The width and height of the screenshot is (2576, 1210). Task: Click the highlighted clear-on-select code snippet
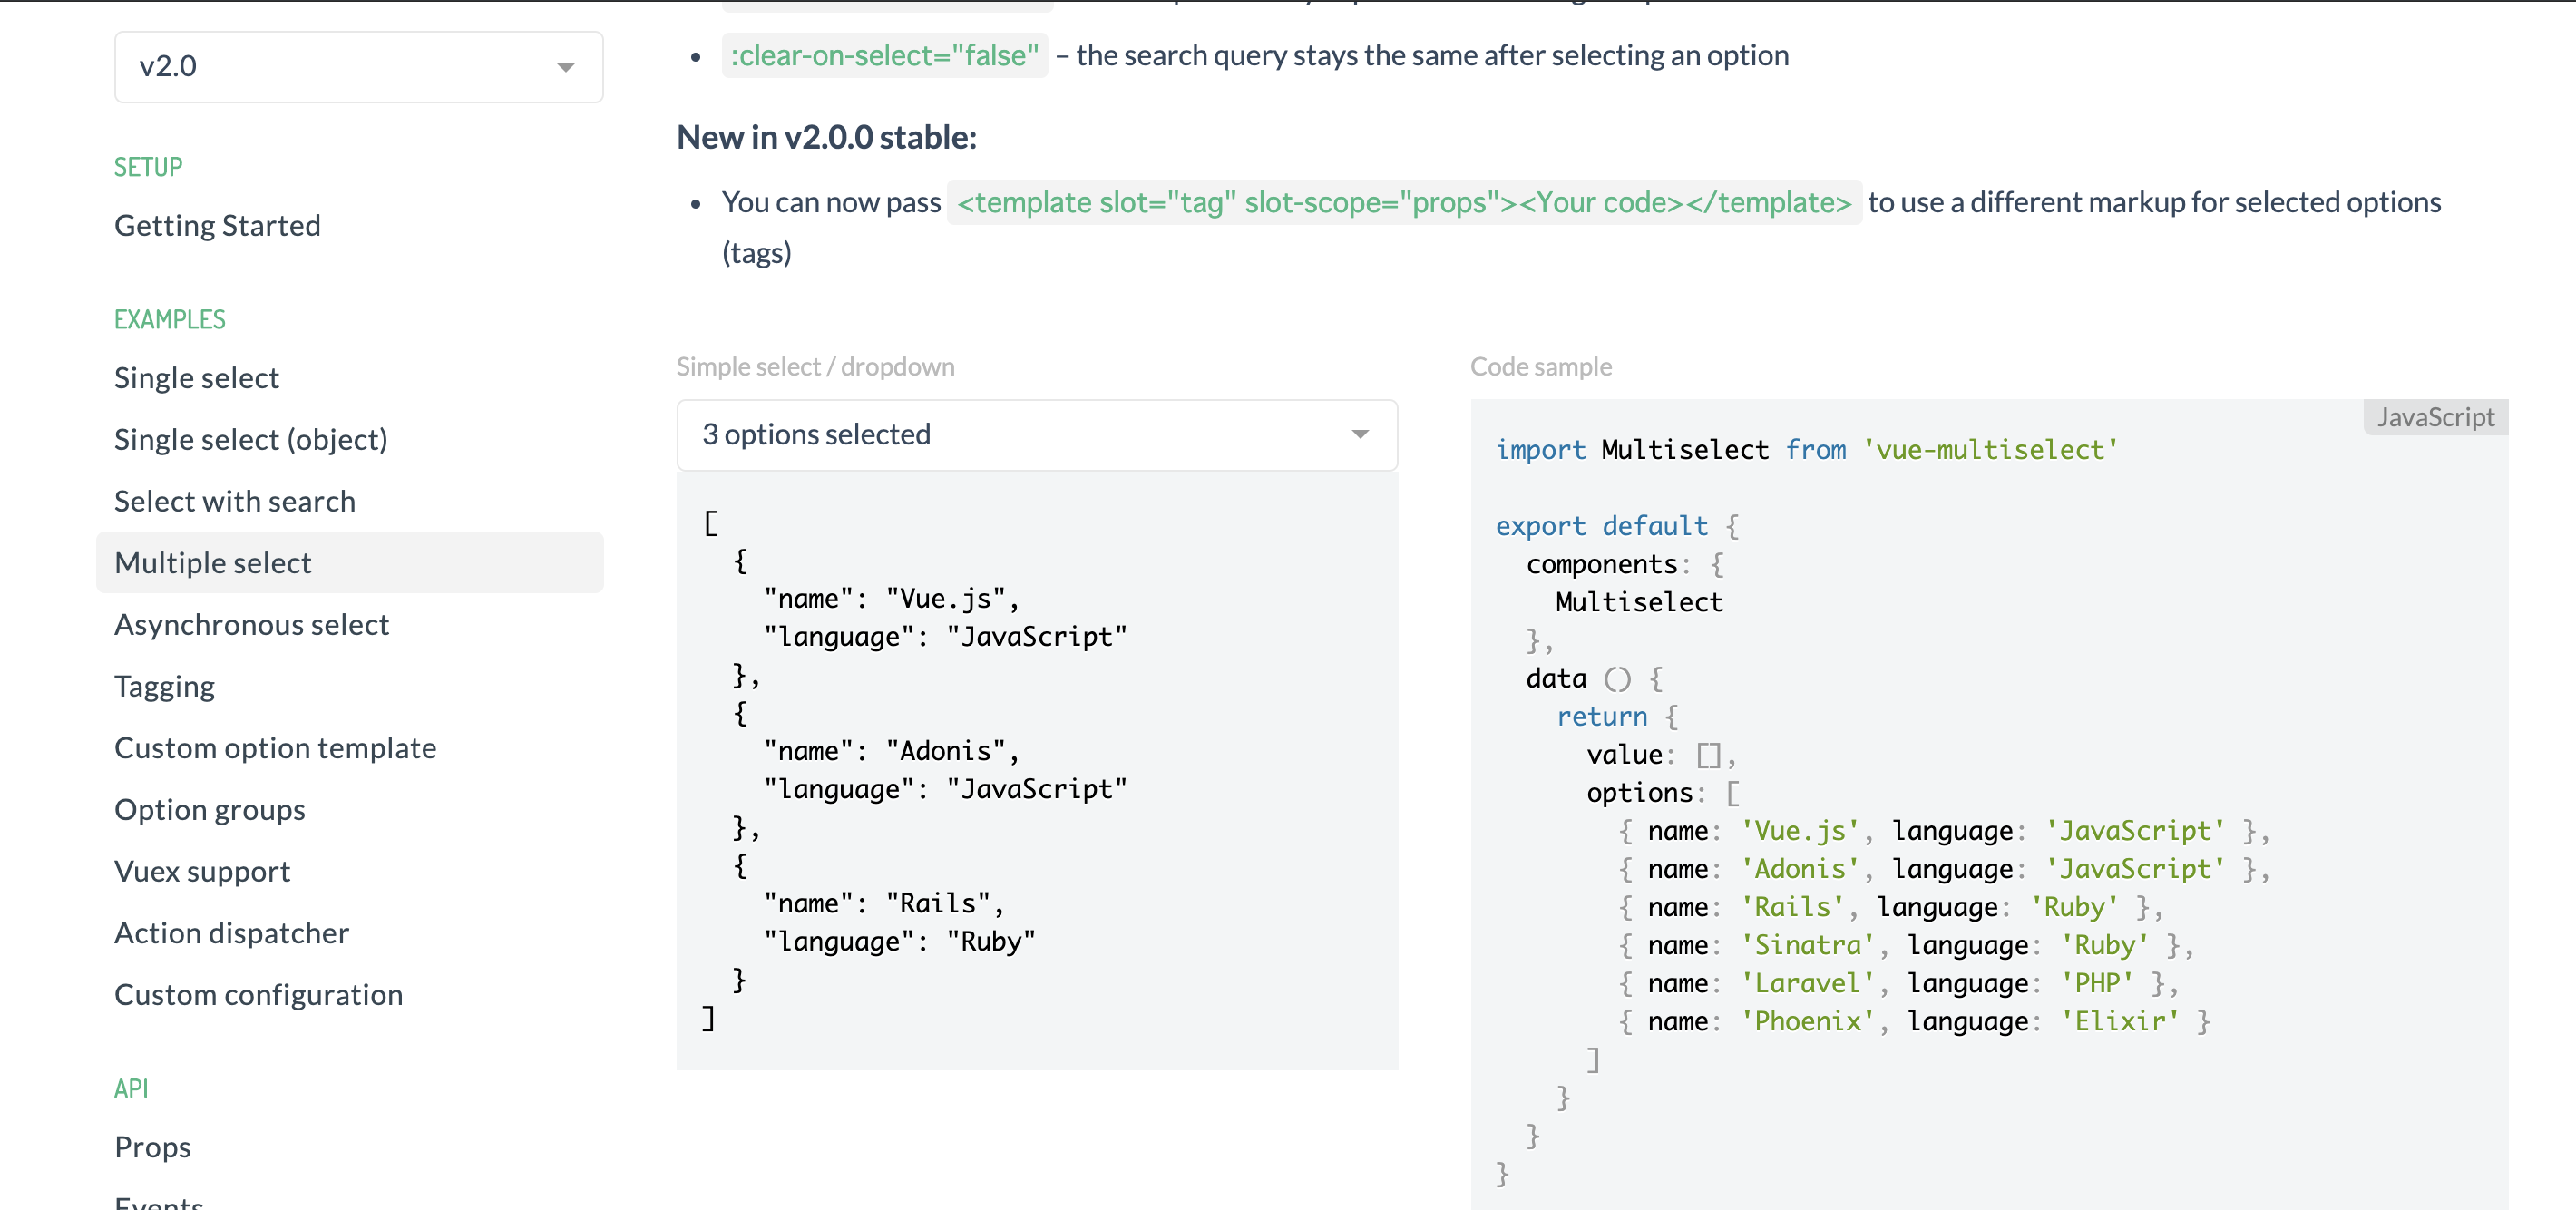point(884,55)
